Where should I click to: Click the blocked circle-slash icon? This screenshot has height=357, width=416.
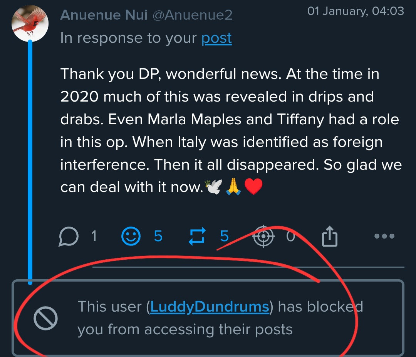(45, 319)
